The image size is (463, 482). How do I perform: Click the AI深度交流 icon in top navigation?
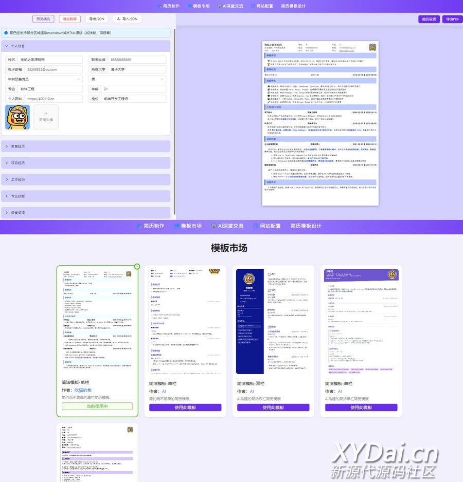pos(220,6)
